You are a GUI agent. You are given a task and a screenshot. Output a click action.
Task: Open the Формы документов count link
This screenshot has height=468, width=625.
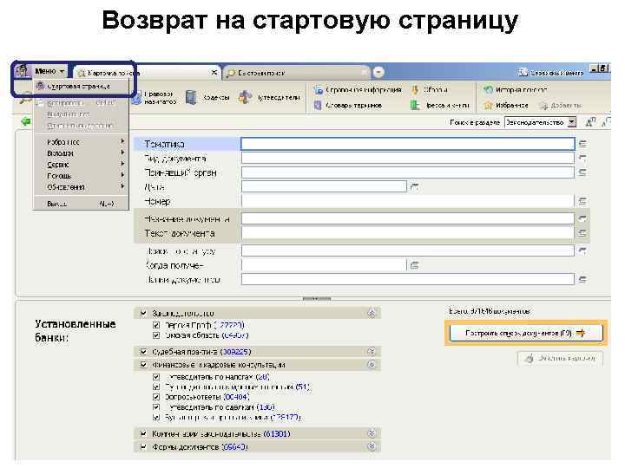click(234, 447)
